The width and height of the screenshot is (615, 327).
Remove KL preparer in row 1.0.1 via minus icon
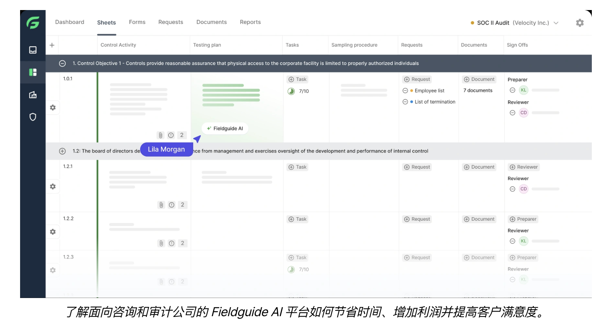[512, 90]
